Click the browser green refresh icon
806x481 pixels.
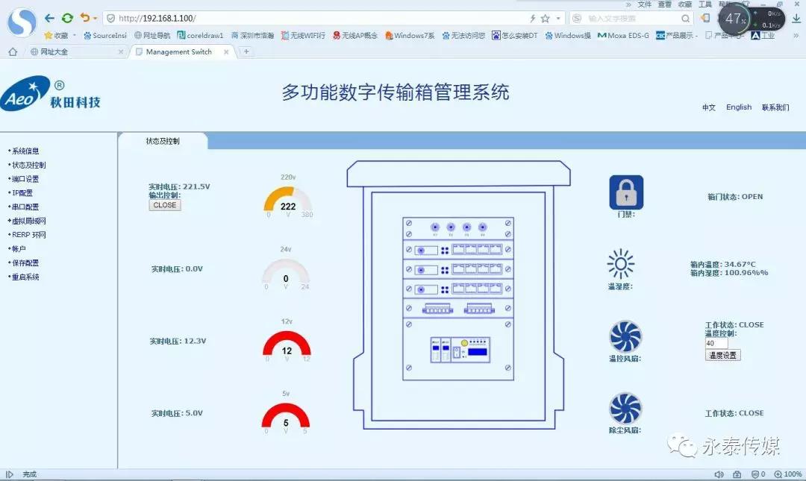coord(67,18)
